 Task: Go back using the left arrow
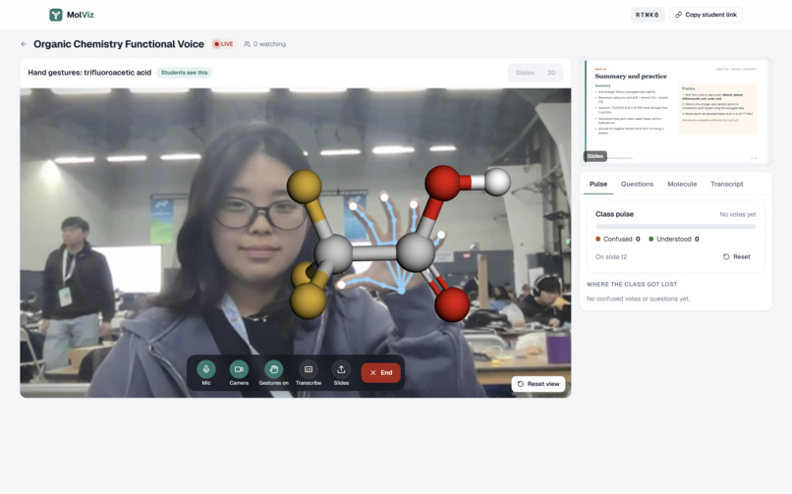tap(24, 44)
